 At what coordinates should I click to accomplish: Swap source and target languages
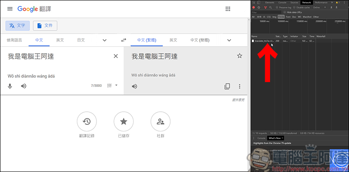tap(123, 40)
